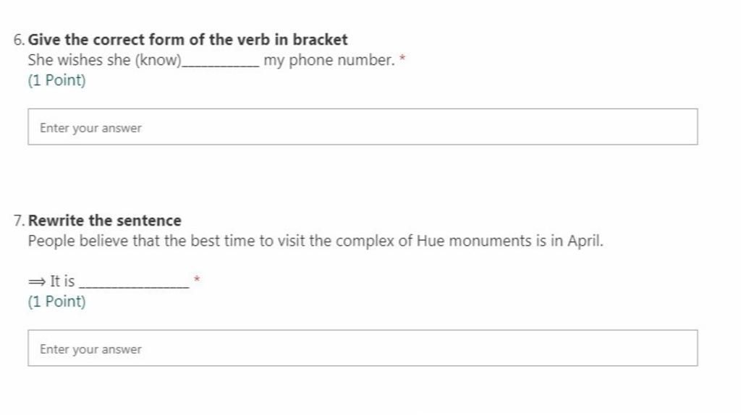Viewport: 741px width, 415px height.
Task: Click the '(1 Point)' label under question 6
Action: pyautogui.click(x=56, y=80)
